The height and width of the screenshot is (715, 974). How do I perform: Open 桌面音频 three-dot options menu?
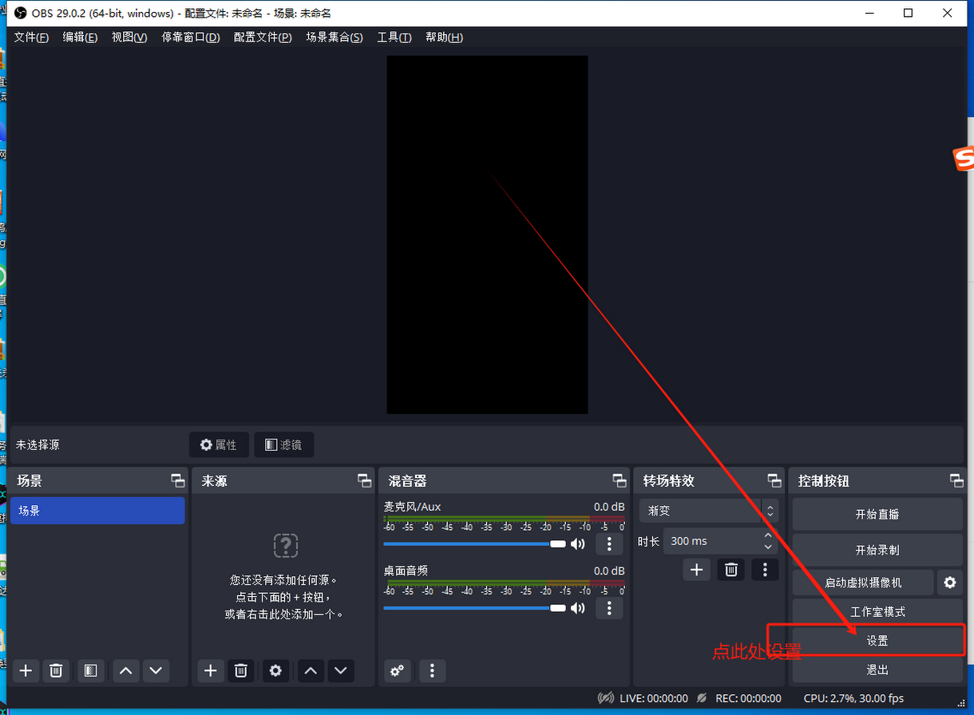coord(609,608)
